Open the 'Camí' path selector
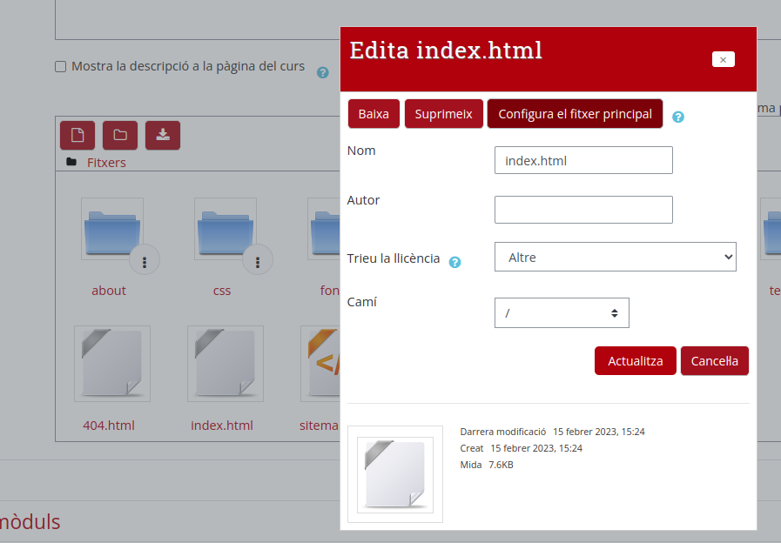This screenshot has width=781, height=543. point(562,313)
